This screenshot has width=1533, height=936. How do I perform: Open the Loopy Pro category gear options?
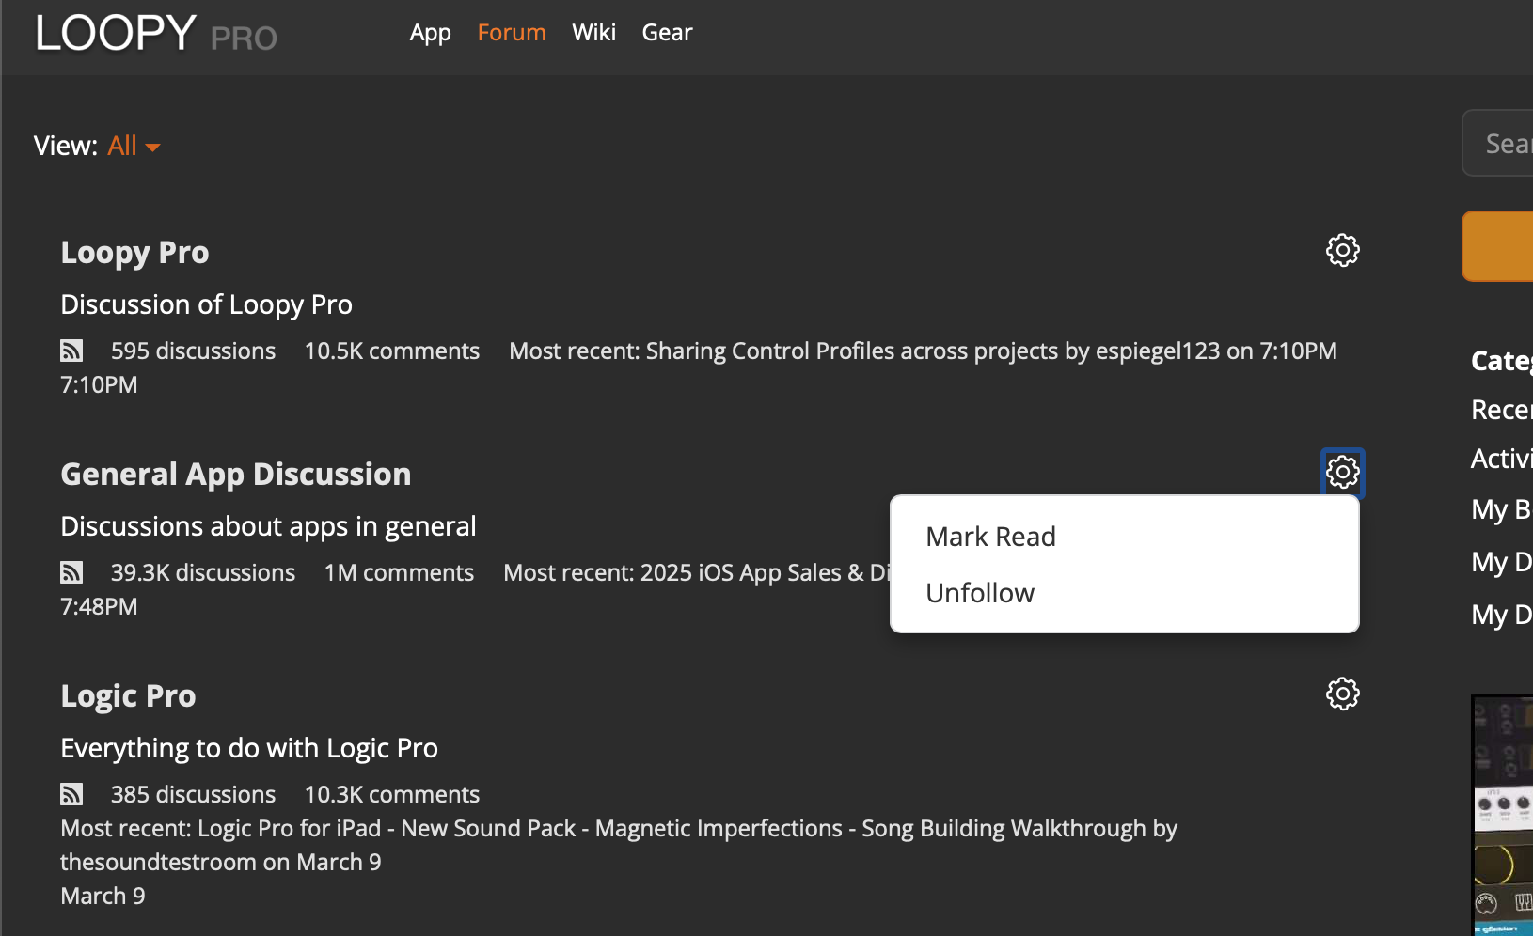pyautogui.click(x=1342, y=250)
